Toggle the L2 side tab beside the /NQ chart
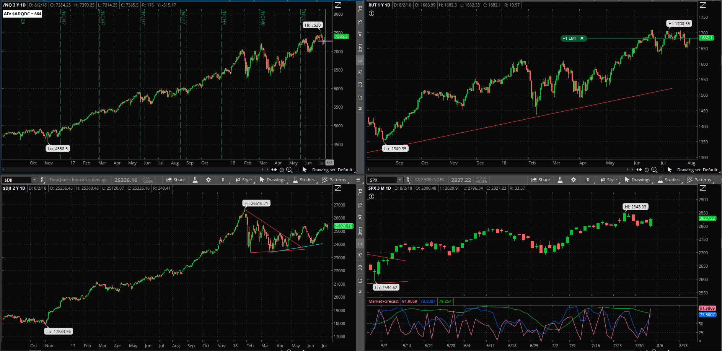 [x=360, y=97]
